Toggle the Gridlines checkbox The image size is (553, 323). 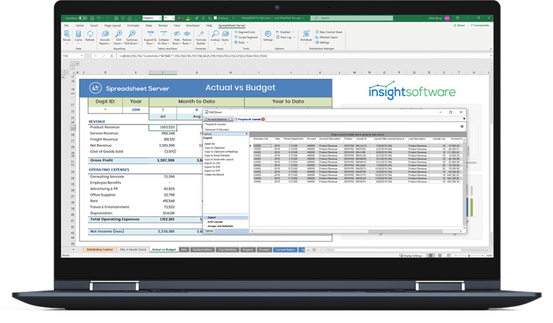(215, 18)
